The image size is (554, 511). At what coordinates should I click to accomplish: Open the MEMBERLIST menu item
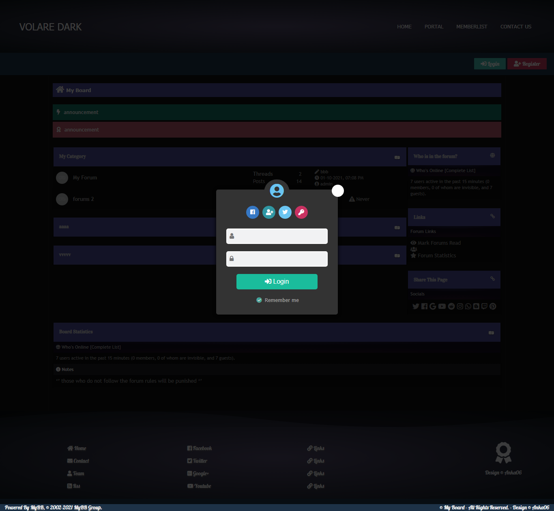pos(472,27)
